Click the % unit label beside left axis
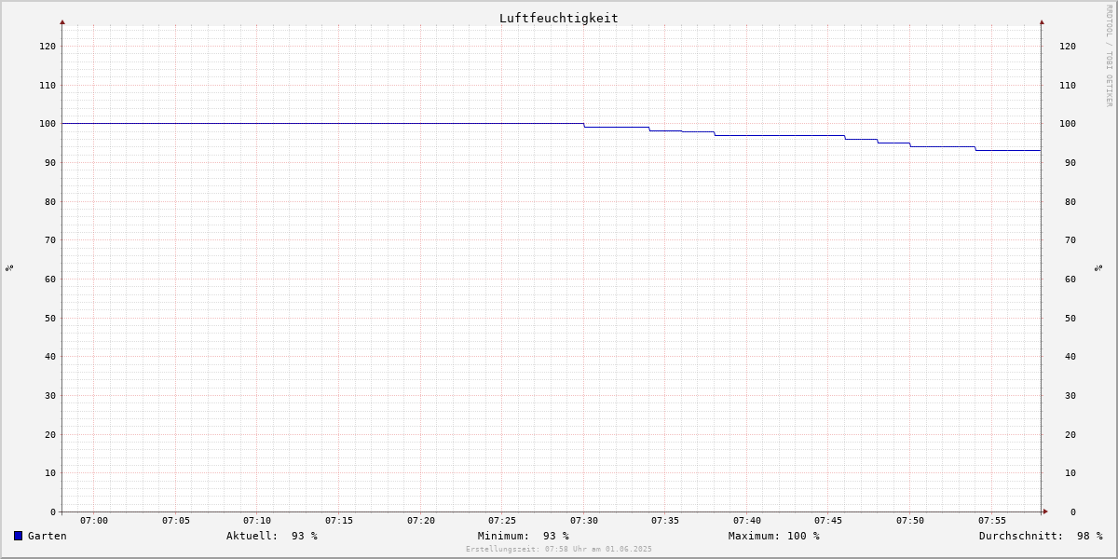This screenshot has width=1118, height=559. click(9, 268)
